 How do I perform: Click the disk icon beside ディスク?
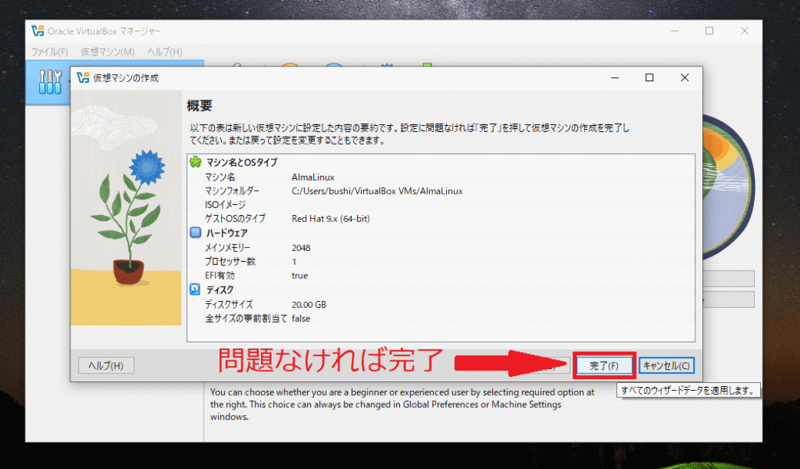tap(195, 289)
